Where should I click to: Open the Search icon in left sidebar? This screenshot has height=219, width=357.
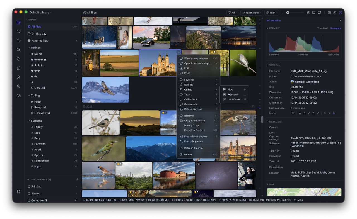tap(19, 50)
